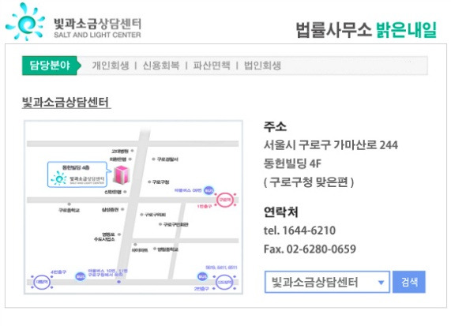Click the 주소 heading

click(x=275, y=126)
